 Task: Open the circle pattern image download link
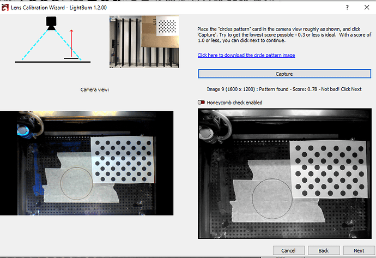246,55
